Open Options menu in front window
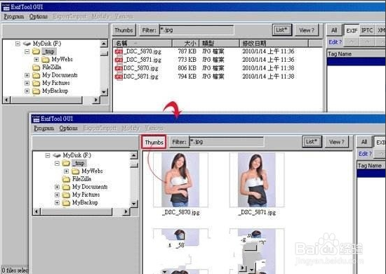This screenshot has width=386, height=274. pos(68,128)
